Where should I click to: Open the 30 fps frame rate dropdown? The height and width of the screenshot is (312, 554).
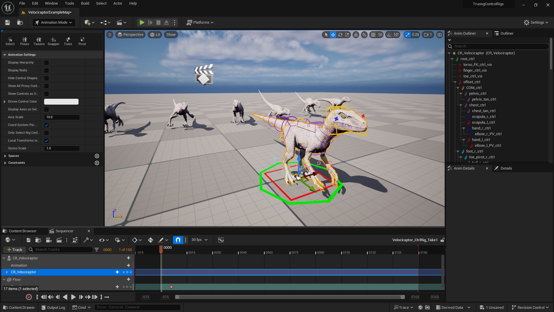[199, 240]
